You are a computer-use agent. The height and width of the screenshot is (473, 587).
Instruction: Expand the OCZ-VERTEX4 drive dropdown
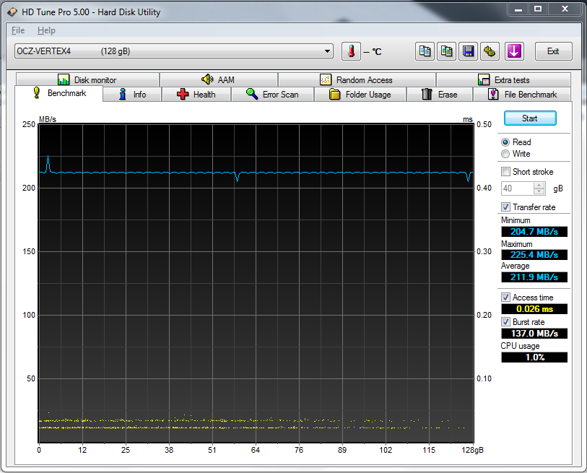pos(328,51)
